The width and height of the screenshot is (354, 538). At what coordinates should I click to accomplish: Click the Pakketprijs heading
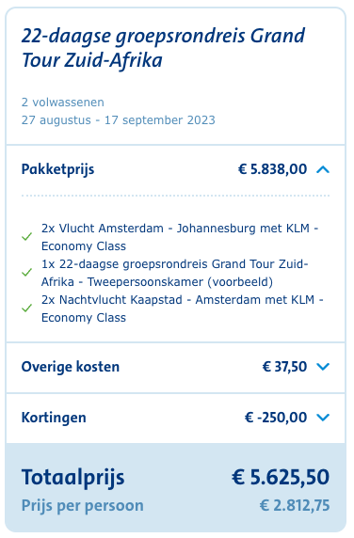point(57,169)
